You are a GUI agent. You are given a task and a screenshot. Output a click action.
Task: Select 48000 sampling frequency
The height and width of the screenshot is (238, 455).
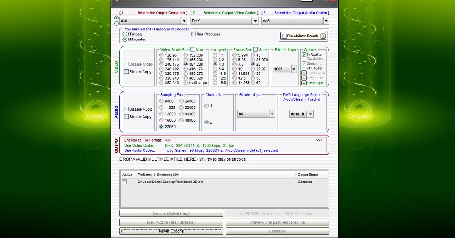tap(181, 120)
